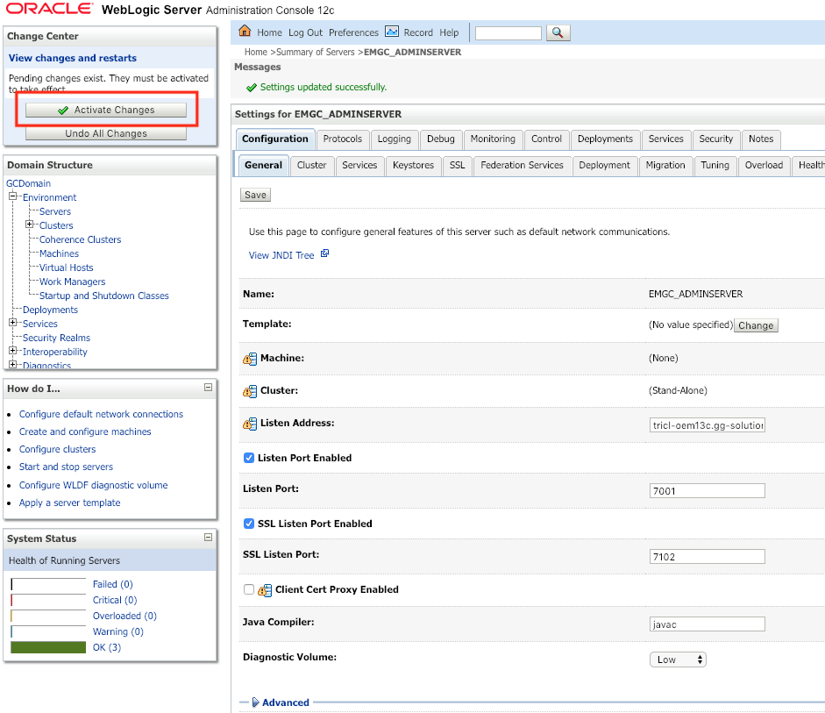Image resolution: width=825 pixels, height=713 pixels.
Task: Click the Home house icon
Action: pos(245,31)
